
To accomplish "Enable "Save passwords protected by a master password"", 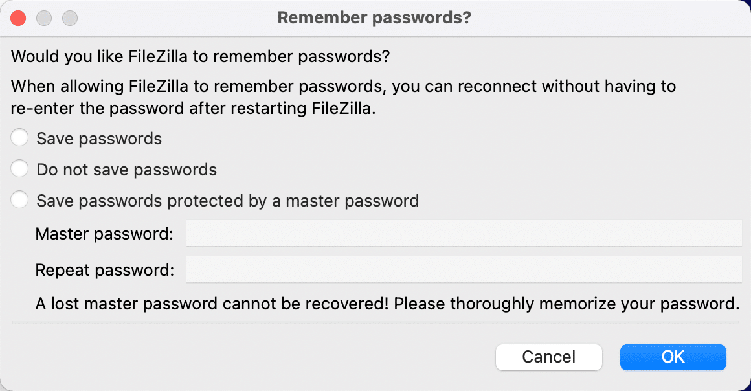I will coord(19,199).
